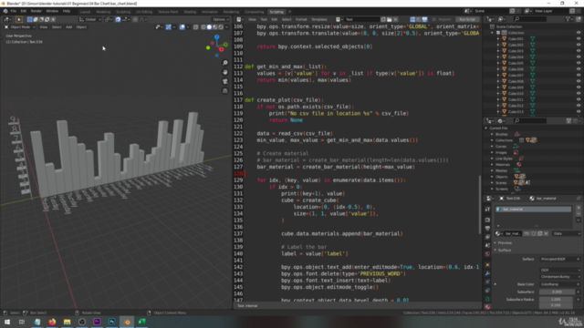Image resolution: width=584 pixels, height=328 pixels.
Task: Open the Edit menu
Action: coord(23,11)
